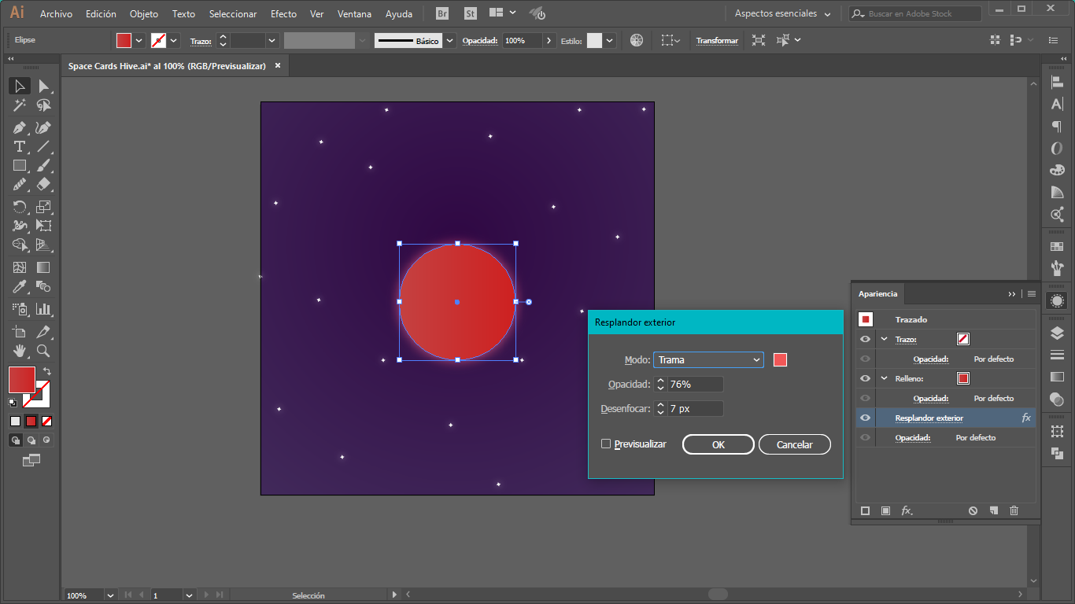Select the Zoom tool

coord(44,351)
